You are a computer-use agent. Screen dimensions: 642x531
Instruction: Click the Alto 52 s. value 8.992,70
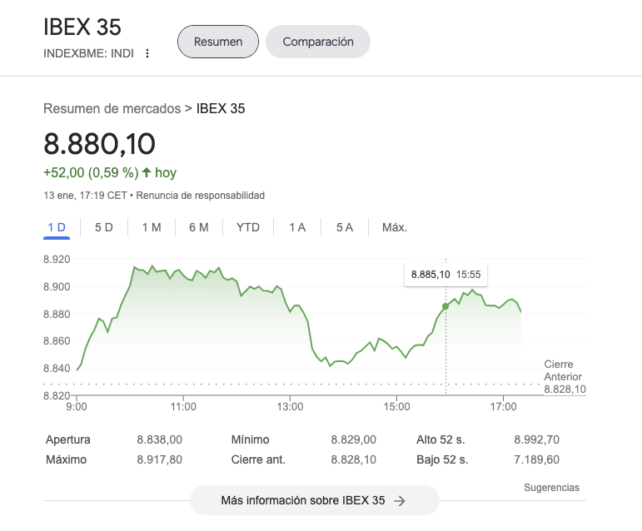(x=537, y=439)
